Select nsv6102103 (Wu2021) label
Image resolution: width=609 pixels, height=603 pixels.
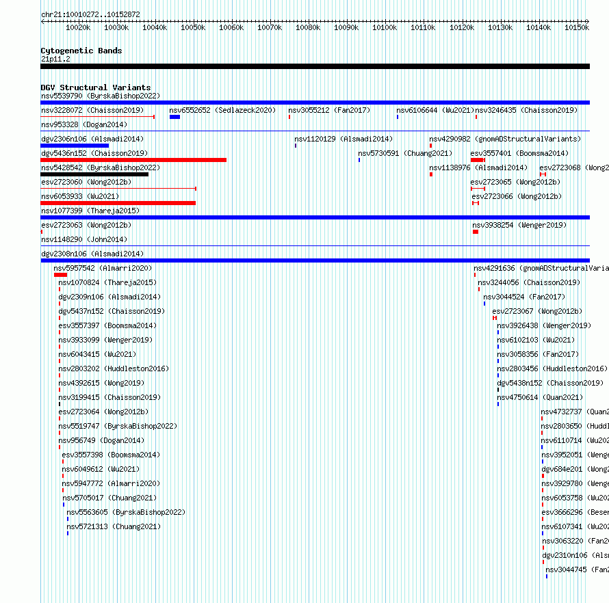536,340
